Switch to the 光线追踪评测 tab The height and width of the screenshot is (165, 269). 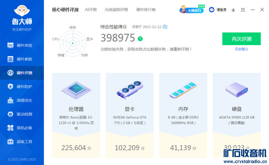116,10
